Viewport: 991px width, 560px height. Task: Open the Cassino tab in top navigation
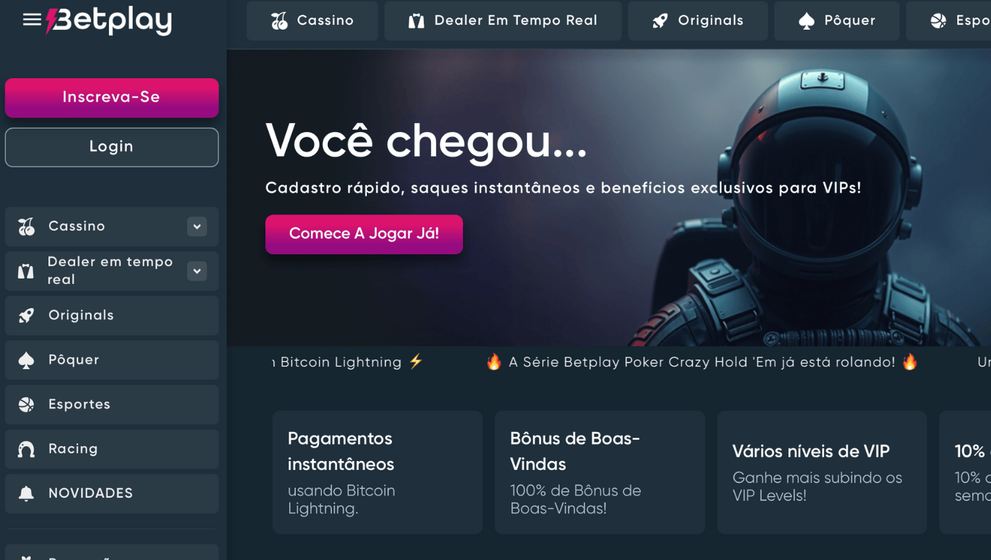(312, 21)
